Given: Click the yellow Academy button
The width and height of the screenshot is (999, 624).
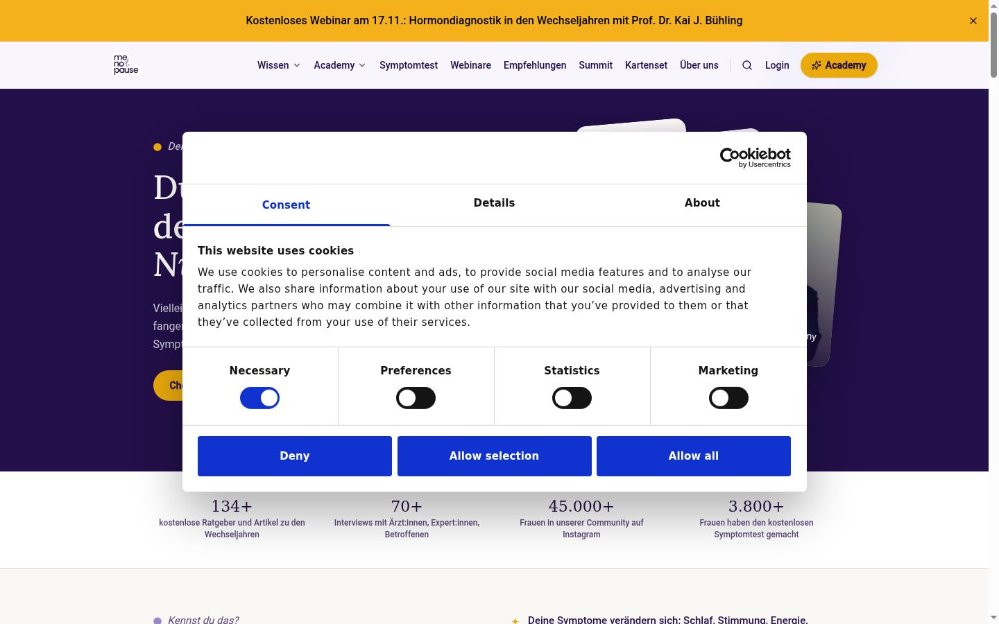Looking at the screenshot, I should [839, 65].
